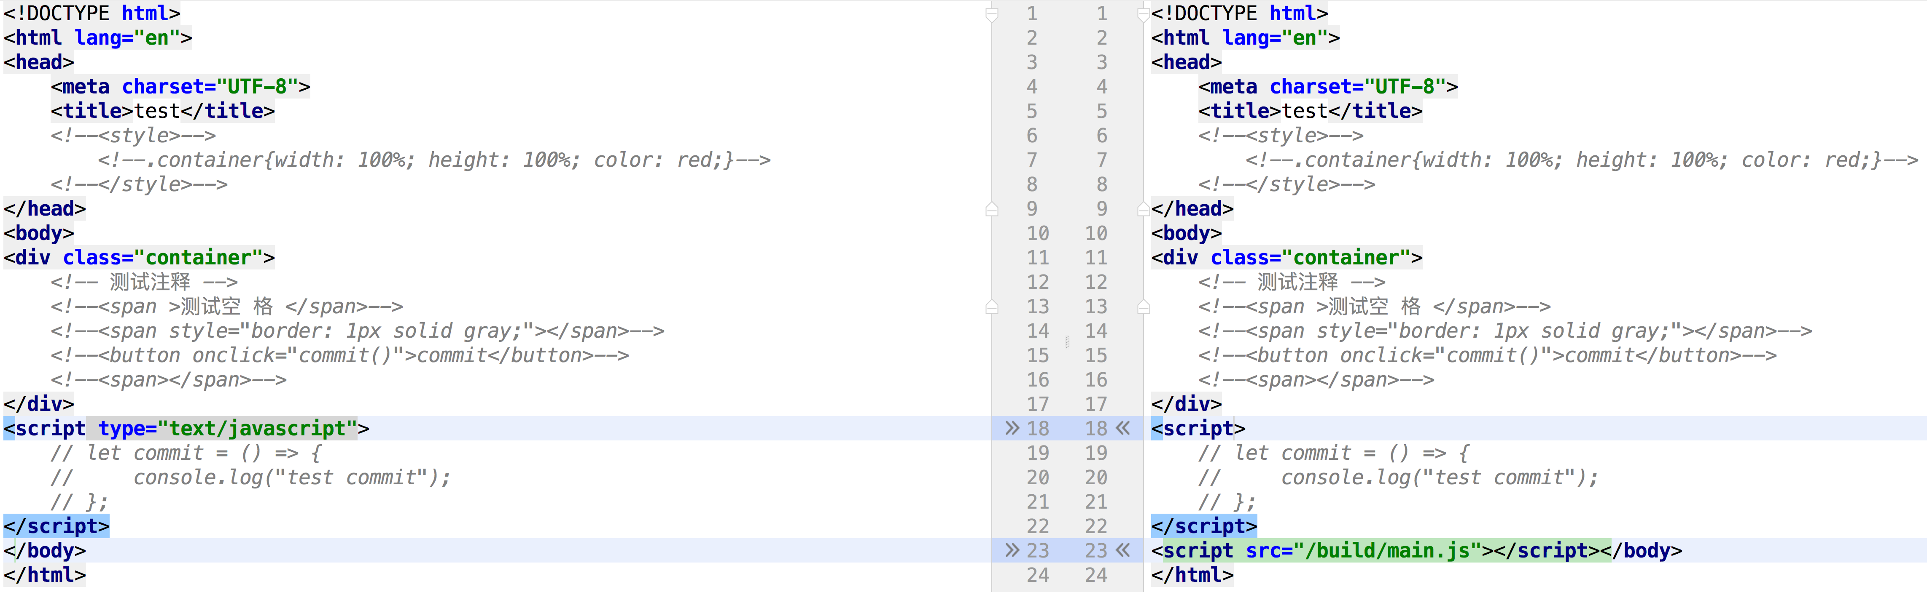This screenshot has height=592, width=1927.
Task: Click the right <html lang="en"> line
Action: point(1246,38)
